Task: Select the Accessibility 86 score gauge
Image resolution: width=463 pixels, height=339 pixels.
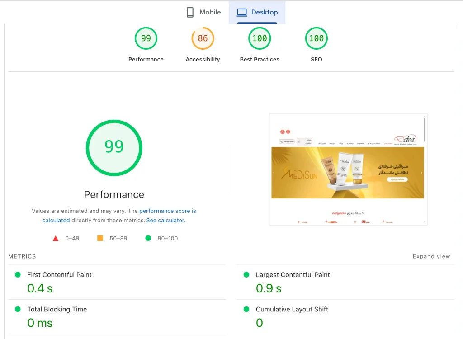Action: pos(203,38)
